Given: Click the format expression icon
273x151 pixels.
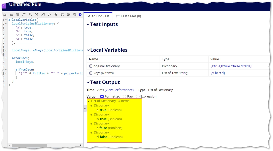Looking at the screenshot, I should pyautogui.click(x=18, y=14).
